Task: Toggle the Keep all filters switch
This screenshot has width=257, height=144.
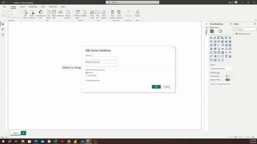Action: click(228, 80)
